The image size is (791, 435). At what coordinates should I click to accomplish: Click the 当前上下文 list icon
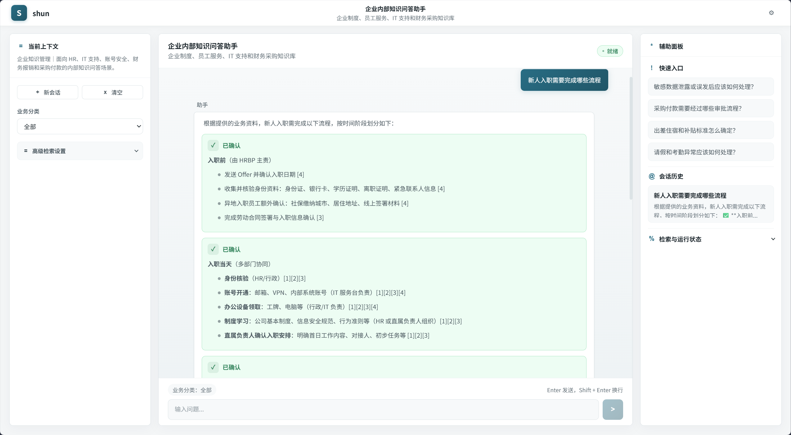[21, 46]
